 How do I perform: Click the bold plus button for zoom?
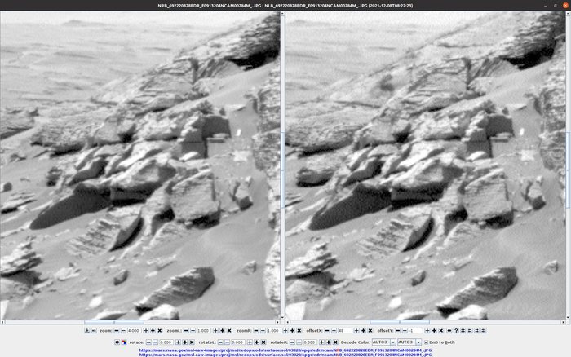tap(153, 331)
